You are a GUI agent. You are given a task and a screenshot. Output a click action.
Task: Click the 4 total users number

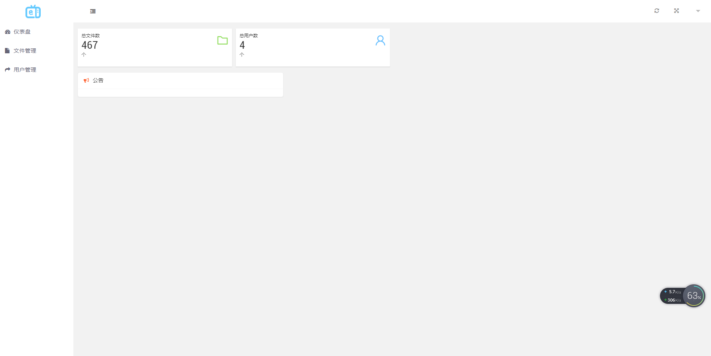pyautogui.click(x=242, y=45)
